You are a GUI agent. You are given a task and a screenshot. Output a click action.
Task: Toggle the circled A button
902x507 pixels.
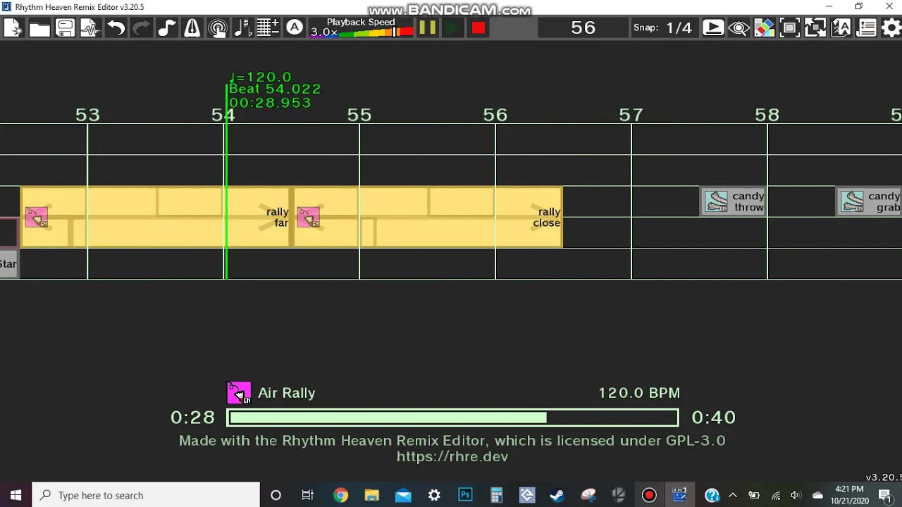coord(295,28)
